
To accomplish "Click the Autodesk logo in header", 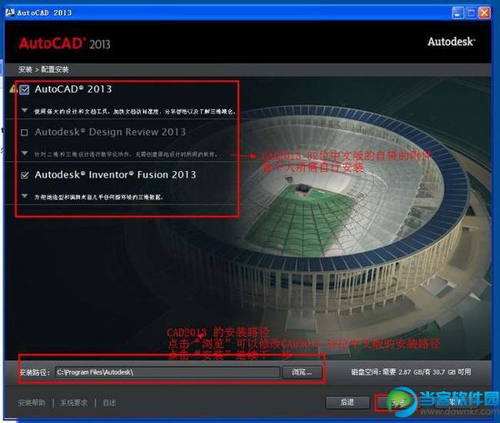I will [451, 42].
